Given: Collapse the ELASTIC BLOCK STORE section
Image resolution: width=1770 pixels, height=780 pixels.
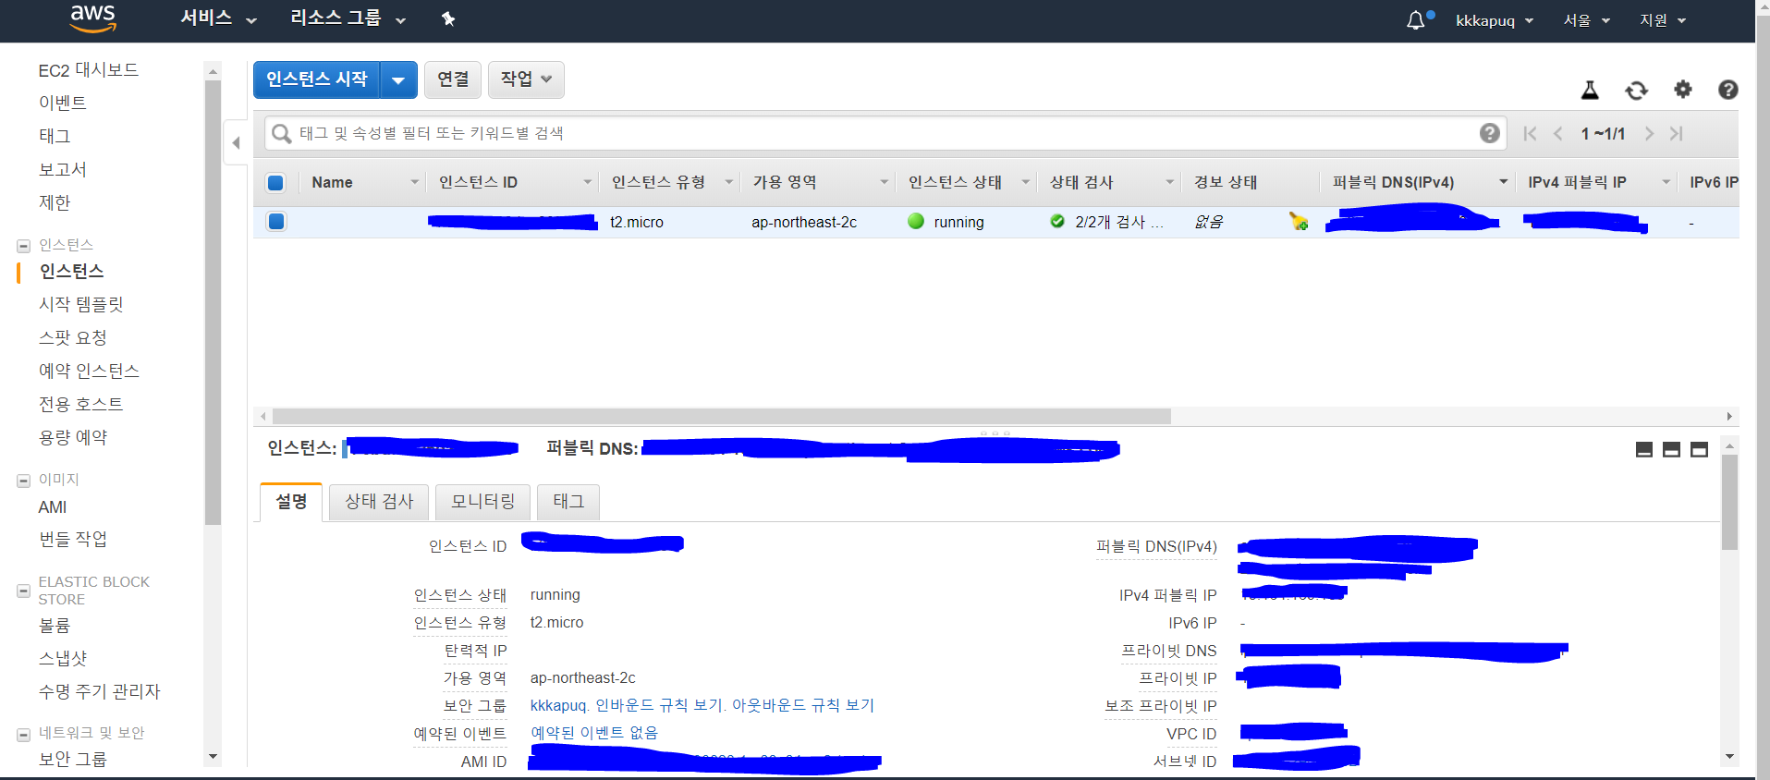Looking at the screenshot, I should coord(24,591).
